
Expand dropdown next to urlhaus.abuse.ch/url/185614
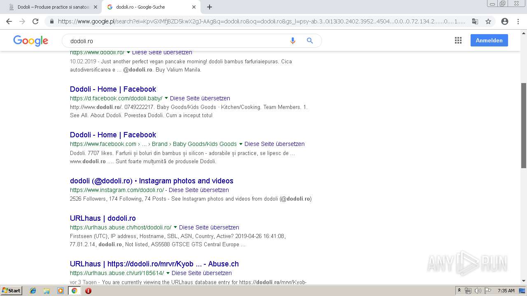point(168,273)
